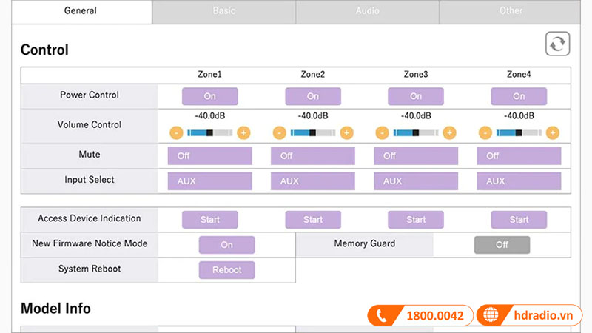Click the System Reboot button

coord(226,270)
